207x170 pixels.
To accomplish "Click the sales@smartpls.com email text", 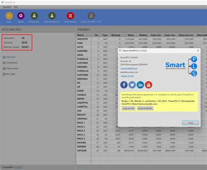I will (129, 72).
